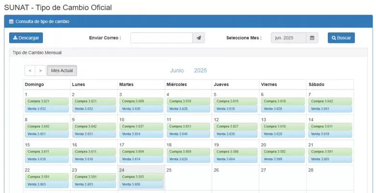Select Venta 3.632 on day 2
The width and height of the screenshot is (376, 193).
pyautogui.click(x=94, y=109)
